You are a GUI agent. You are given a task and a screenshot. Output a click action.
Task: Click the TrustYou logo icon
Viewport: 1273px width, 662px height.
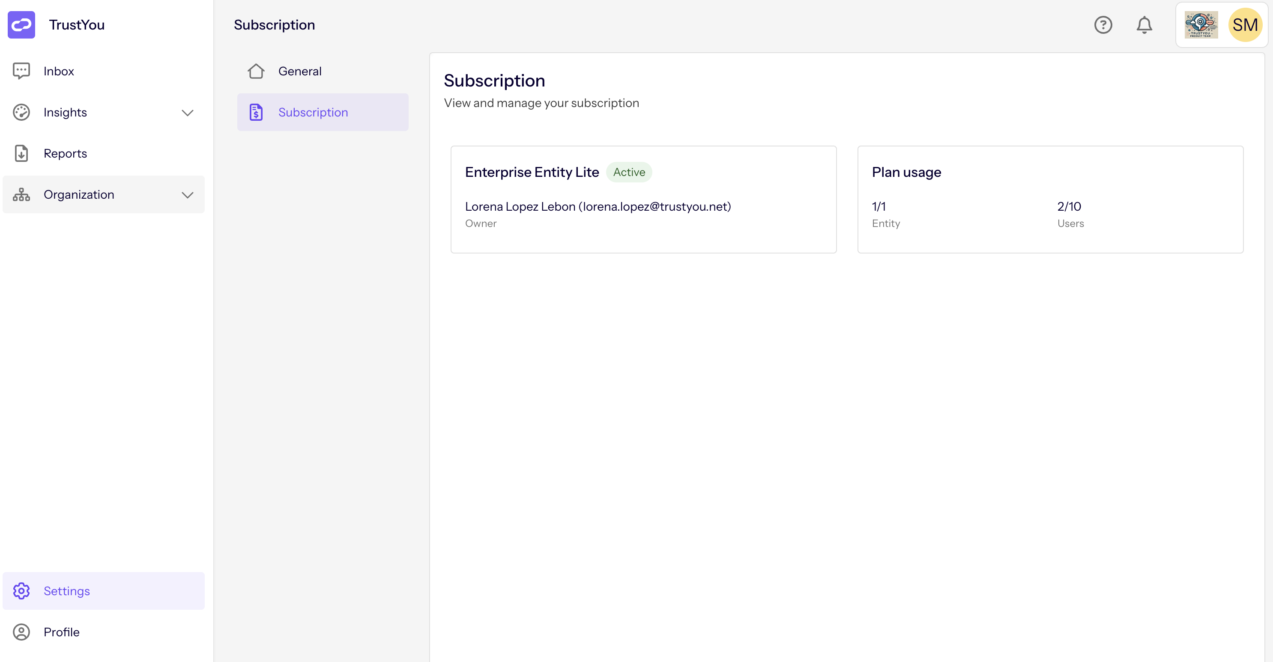point(21,25)
